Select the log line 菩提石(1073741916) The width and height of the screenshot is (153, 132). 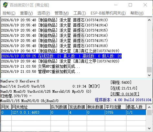(54, 35)
